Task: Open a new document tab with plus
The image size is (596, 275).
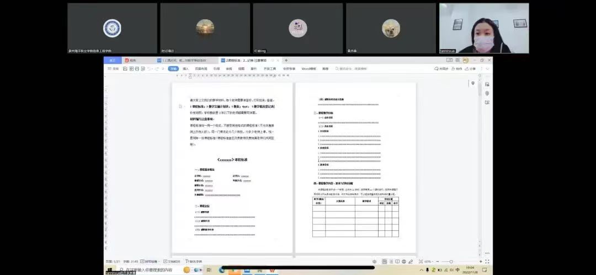Action: (286, 60)
